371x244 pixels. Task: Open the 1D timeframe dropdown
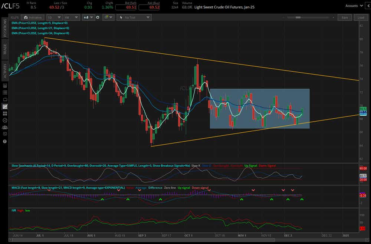click(54, 17)
